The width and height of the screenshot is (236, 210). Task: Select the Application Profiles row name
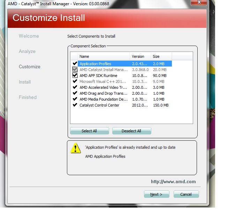click(95, 64)
